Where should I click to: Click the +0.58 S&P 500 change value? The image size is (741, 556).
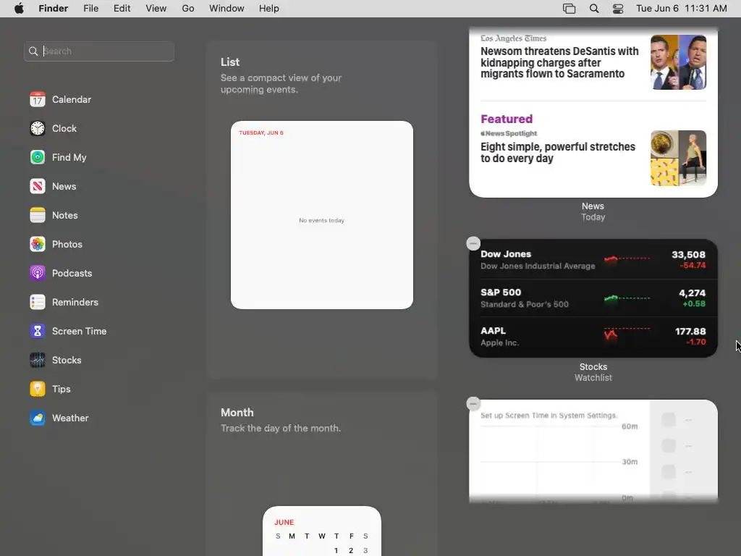pos(694,303)
